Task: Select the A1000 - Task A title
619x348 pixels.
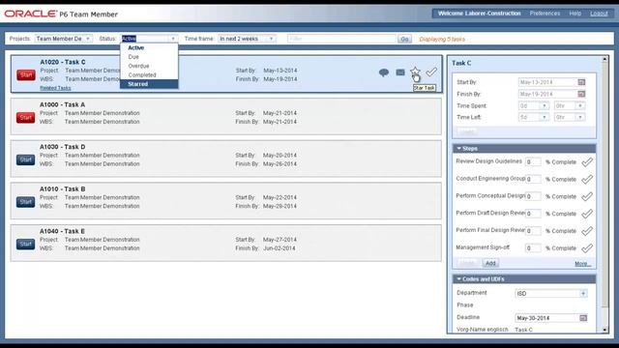Action: [x=62, y=104]
